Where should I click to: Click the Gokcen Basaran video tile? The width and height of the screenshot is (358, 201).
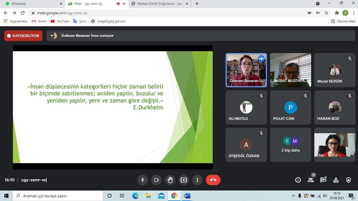pyautogui.click(x=246, y=70)
